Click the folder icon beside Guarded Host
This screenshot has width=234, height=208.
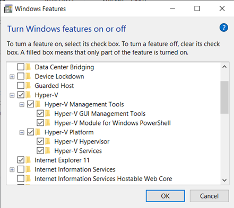pos(28,86)
